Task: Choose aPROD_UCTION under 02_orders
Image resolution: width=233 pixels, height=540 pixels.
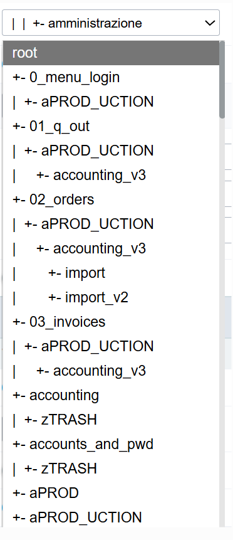Action: click(111, 224)
